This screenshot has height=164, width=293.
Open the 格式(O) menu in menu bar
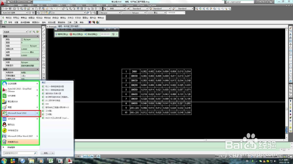click(49, 5)
